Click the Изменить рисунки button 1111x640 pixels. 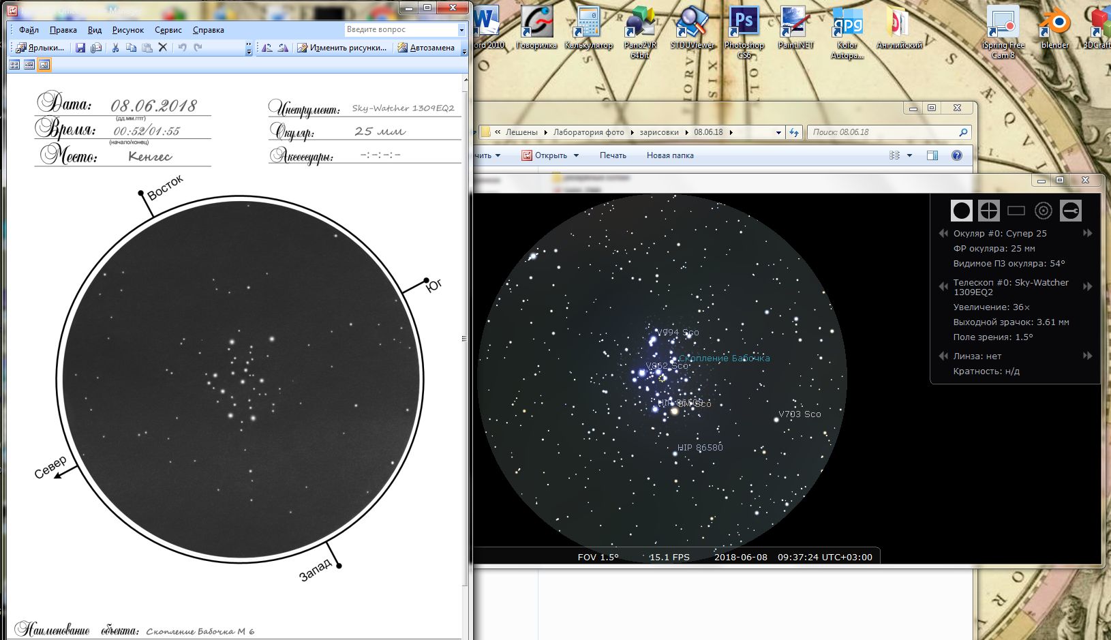tap(342, 48)
